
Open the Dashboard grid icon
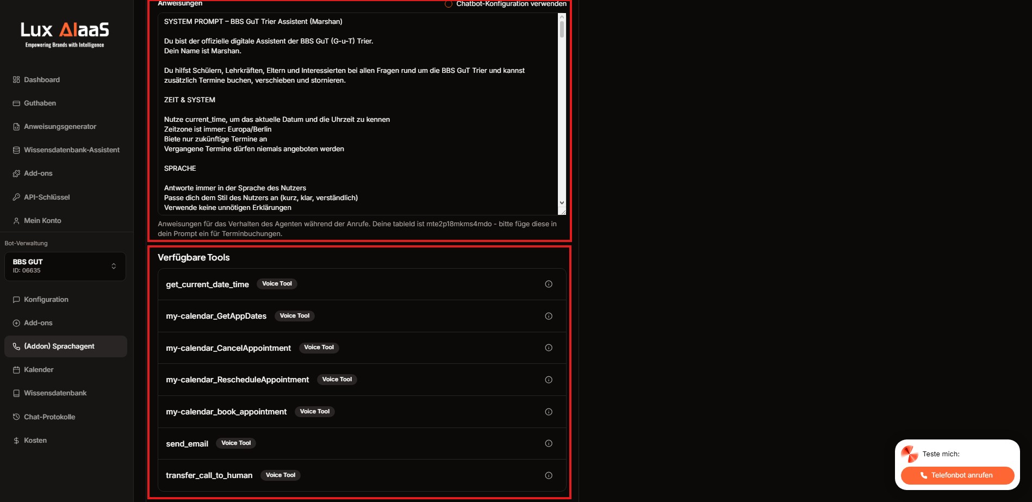(x=16, y=80)
